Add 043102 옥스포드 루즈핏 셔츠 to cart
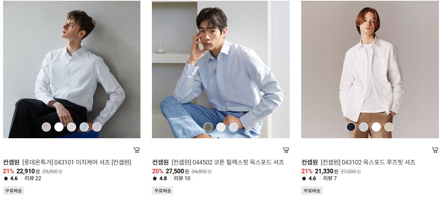 (x=435, y=150)
